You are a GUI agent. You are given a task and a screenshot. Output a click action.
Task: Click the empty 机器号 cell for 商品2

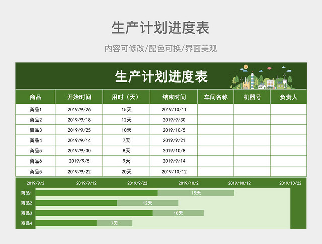[x=252, y=120]
